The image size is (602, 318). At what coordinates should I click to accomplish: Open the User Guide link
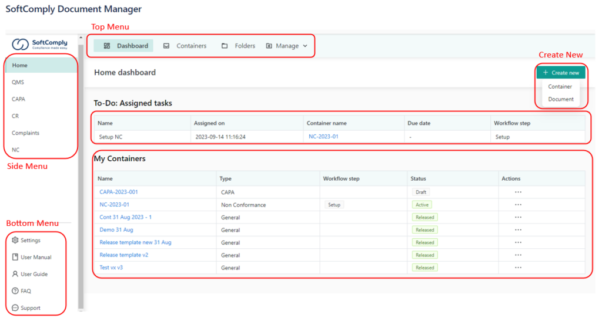pos(34,274)
